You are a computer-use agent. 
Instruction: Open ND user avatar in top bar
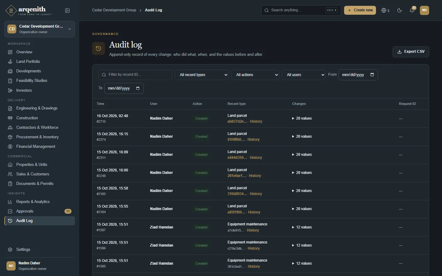point(425,10)
